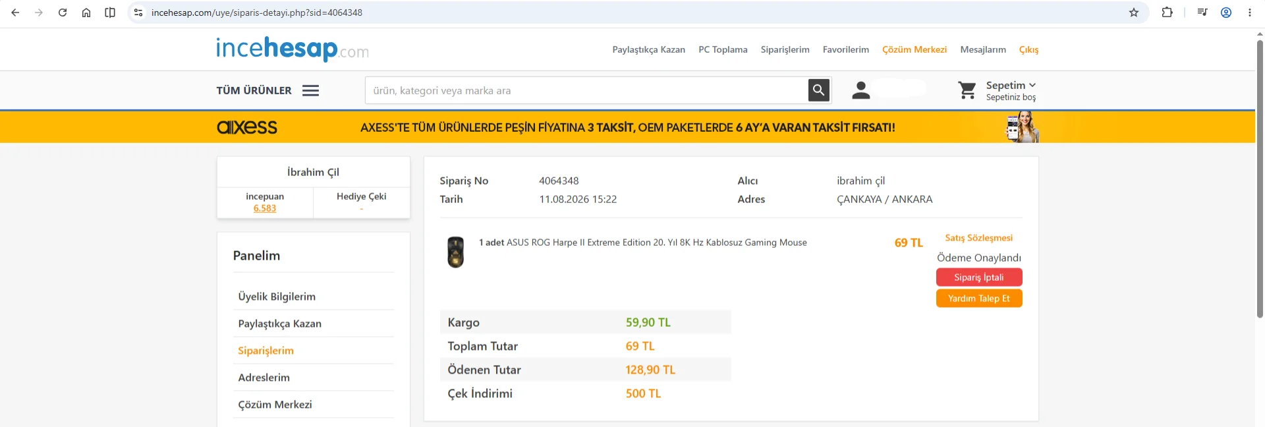
Task: Click the incepuan value 6.583
Action: pos(265,208)
